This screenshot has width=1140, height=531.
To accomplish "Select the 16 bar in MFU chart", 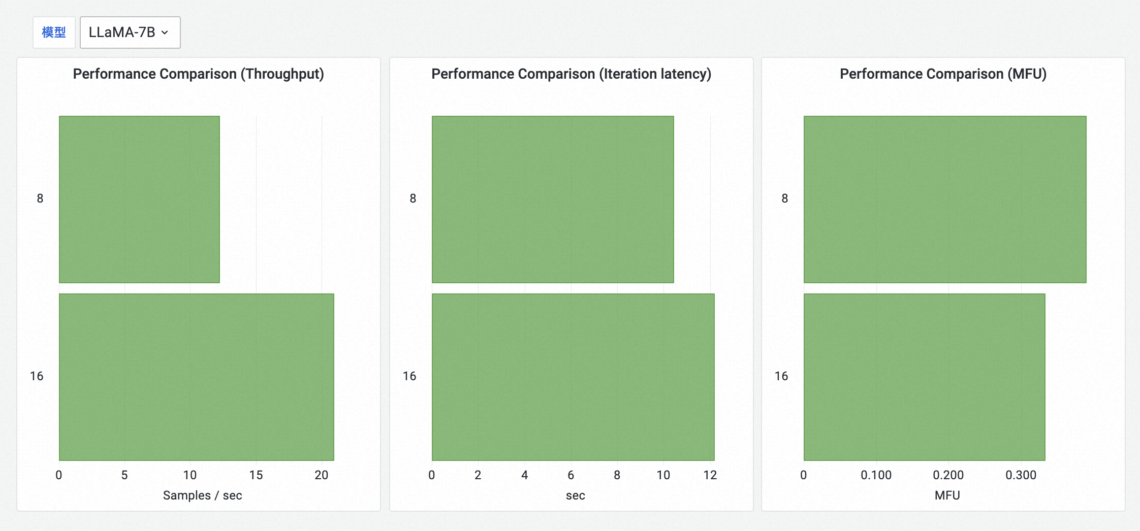I will [924, 377].
